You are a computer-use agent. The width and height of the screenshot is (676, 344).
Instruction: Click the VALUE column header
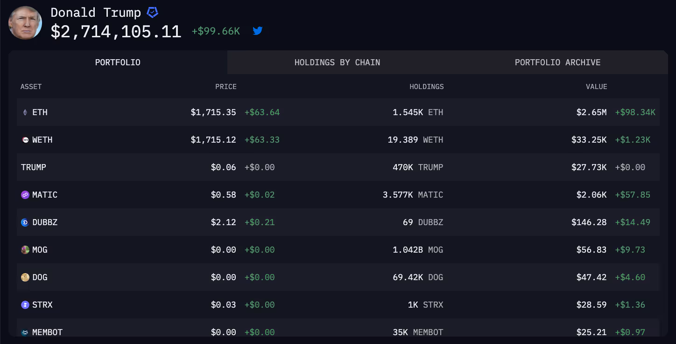[597, 87]
